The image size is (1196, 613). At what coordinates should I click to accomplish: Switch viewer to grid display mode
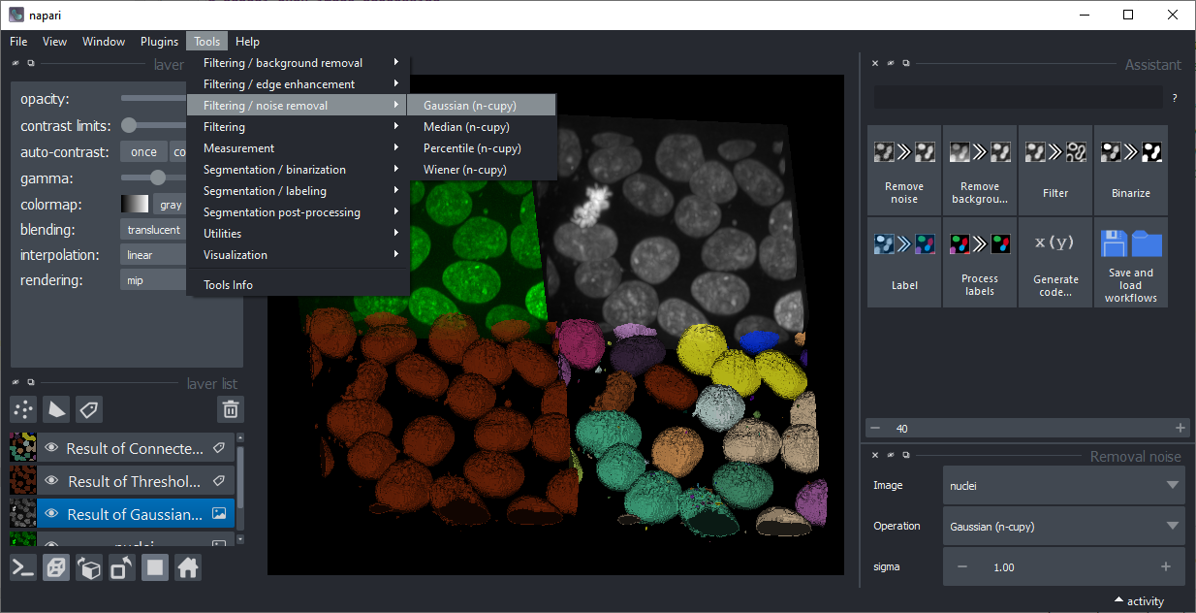[154, 567]
